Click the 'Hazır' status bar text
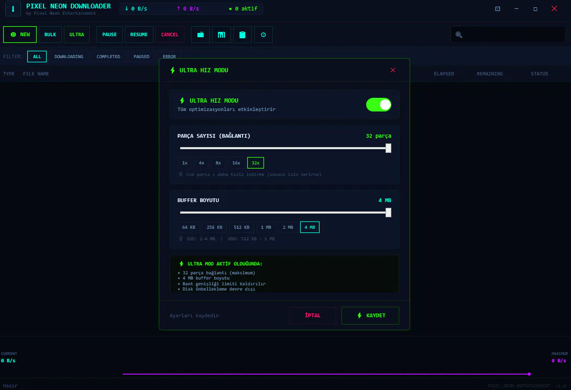 tap(10, 386)
